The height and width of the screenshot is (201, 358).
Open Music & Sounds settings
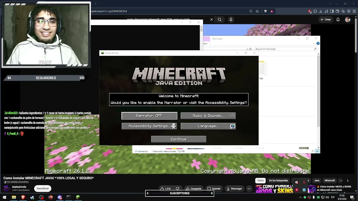(208, 116)
